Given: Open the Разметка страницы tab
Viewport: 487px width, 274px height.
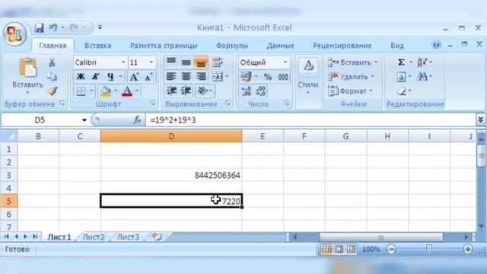Looking at the screenshot, I should (x=164, y=46).
